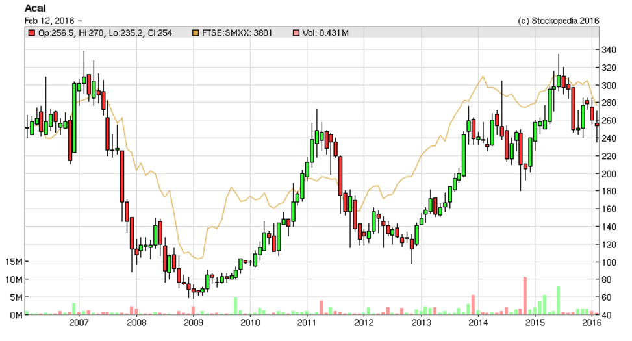Click the 160 price axis label
Viewport: 632px width, 341px height.
(x=609, y=208)
